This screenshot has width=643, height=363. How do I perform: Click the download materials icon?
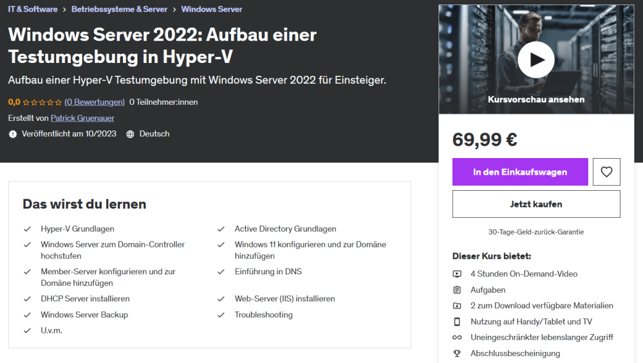[x=457, y=306]
